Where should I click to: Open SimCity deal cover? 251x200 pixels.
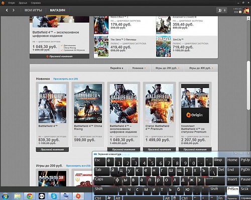point(164,46)
